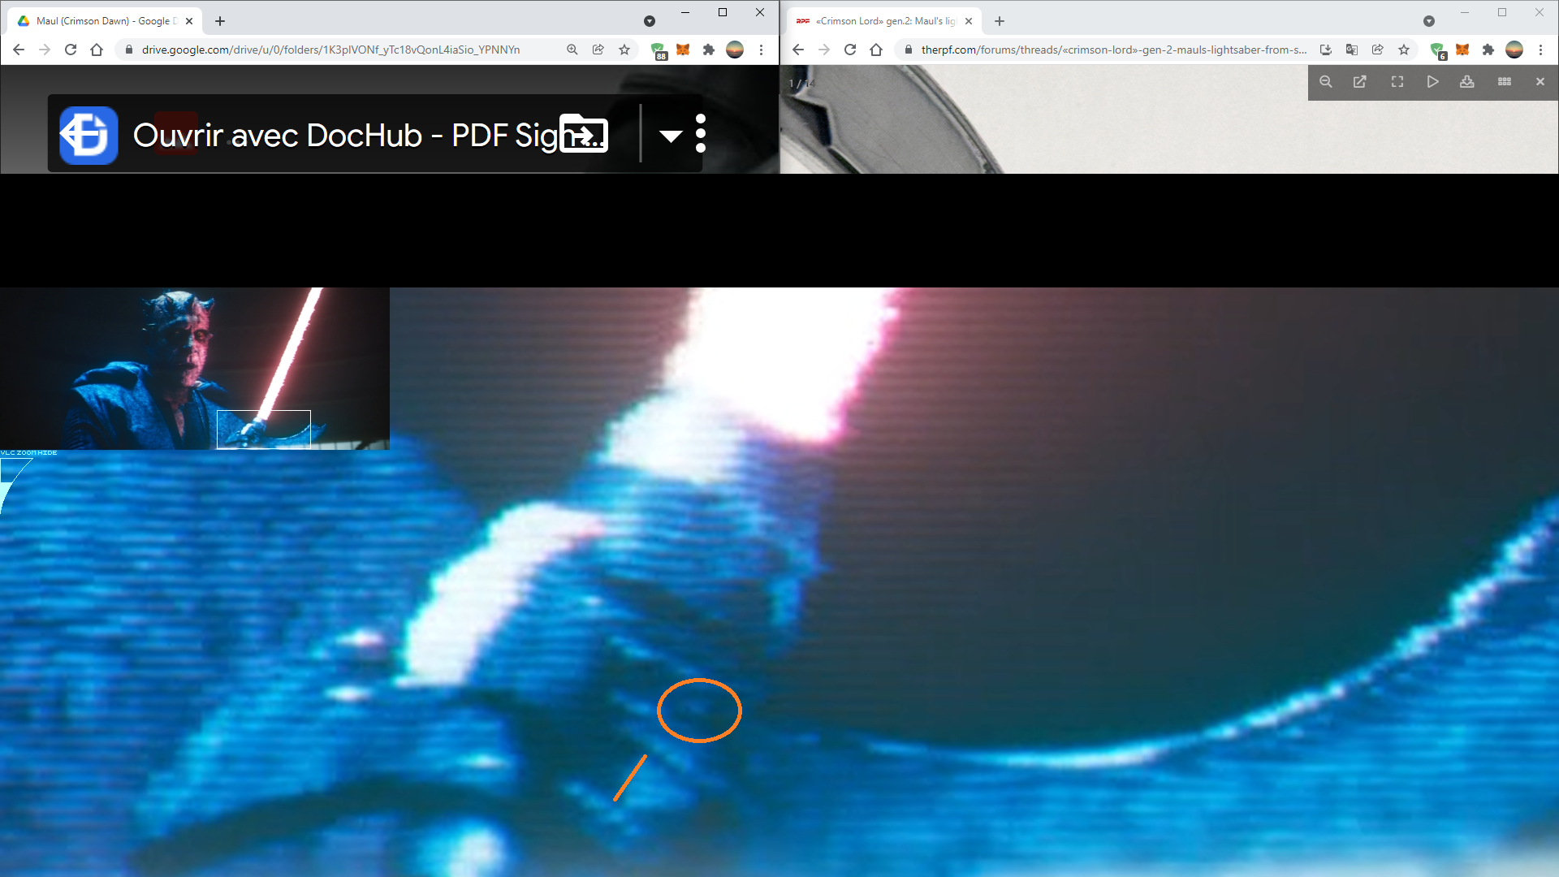Open a new tab in Drive window
Screen dimensions: 1559x877
pos(220,21)
